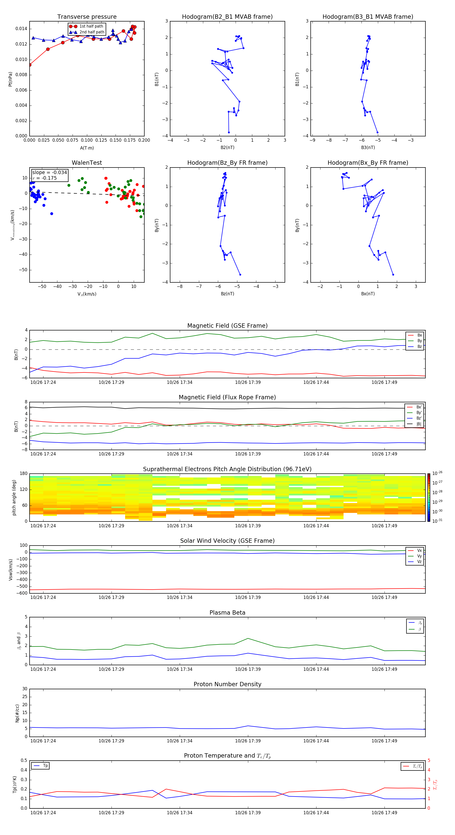This screenshot has width=455, height=835.
Task: Click the '1st half path' legend entry
Action: (87, 26)
